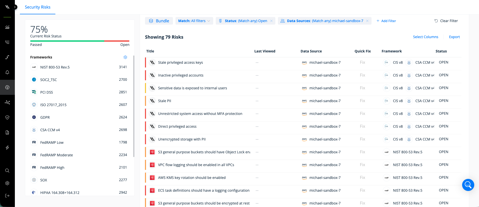Click CSA CCM icon in Stale PII row
Screen dimensions: 479x207
[x=409, y=101]
